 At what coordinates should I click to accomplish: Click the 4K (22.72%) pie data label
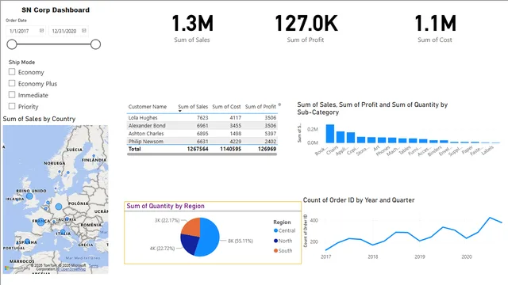point(162,249)
